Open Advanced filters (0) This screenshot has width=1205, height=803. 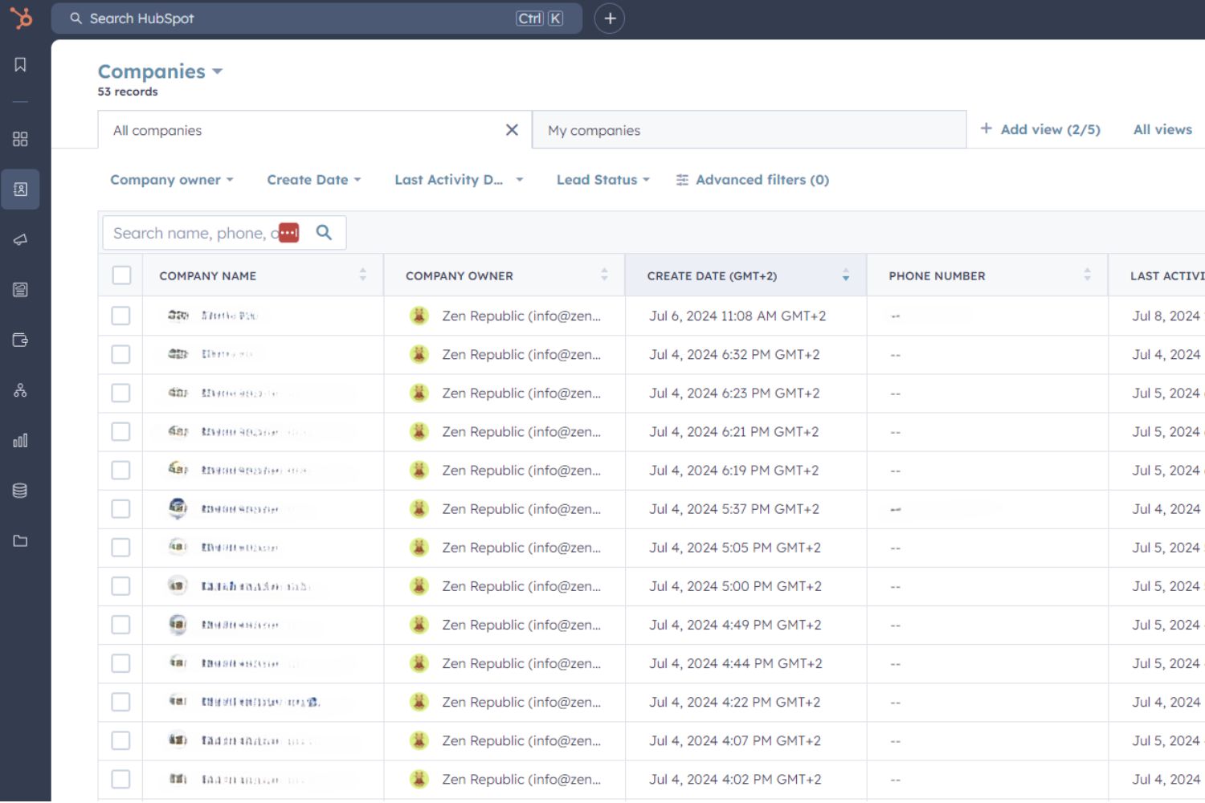coord(753,180)
